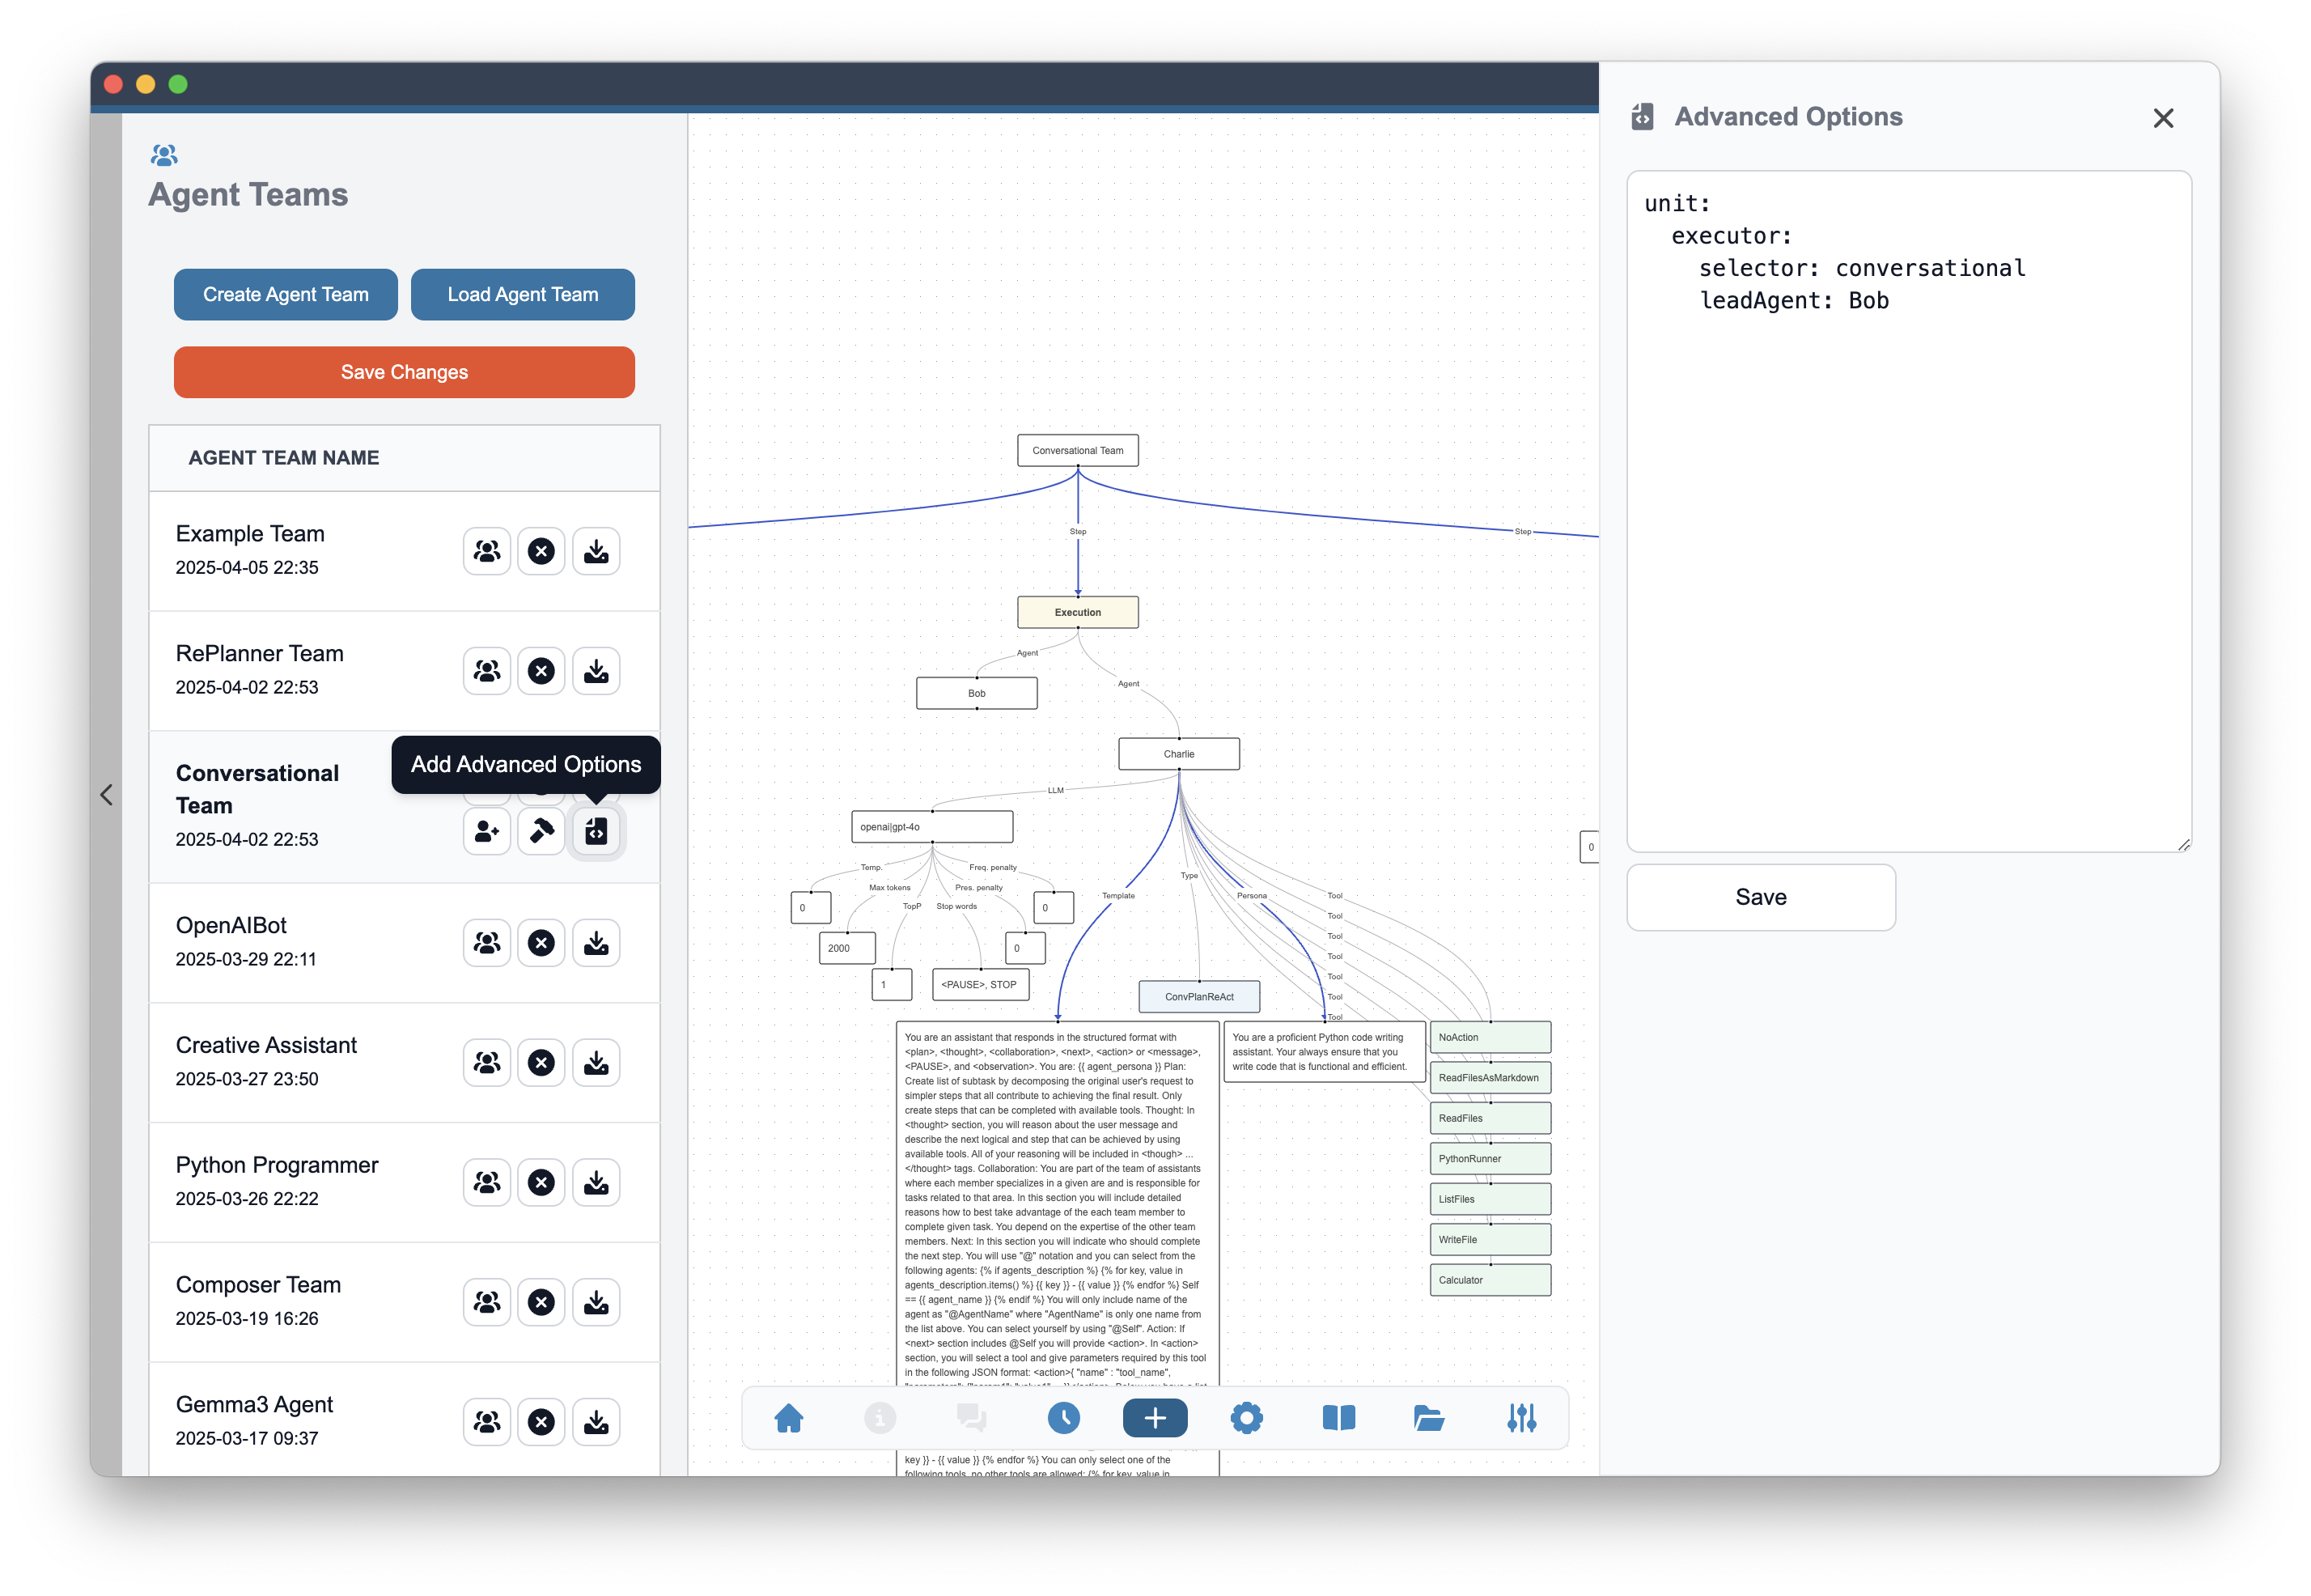The image size is (2311, 1596).
Task: Download the OpenAIBot team
Action: coord(596,943)
